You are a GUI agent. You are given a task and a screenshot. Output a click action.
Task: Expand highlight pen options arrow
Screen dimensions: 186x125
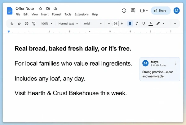pyautogui.click(x=164, y=24)
